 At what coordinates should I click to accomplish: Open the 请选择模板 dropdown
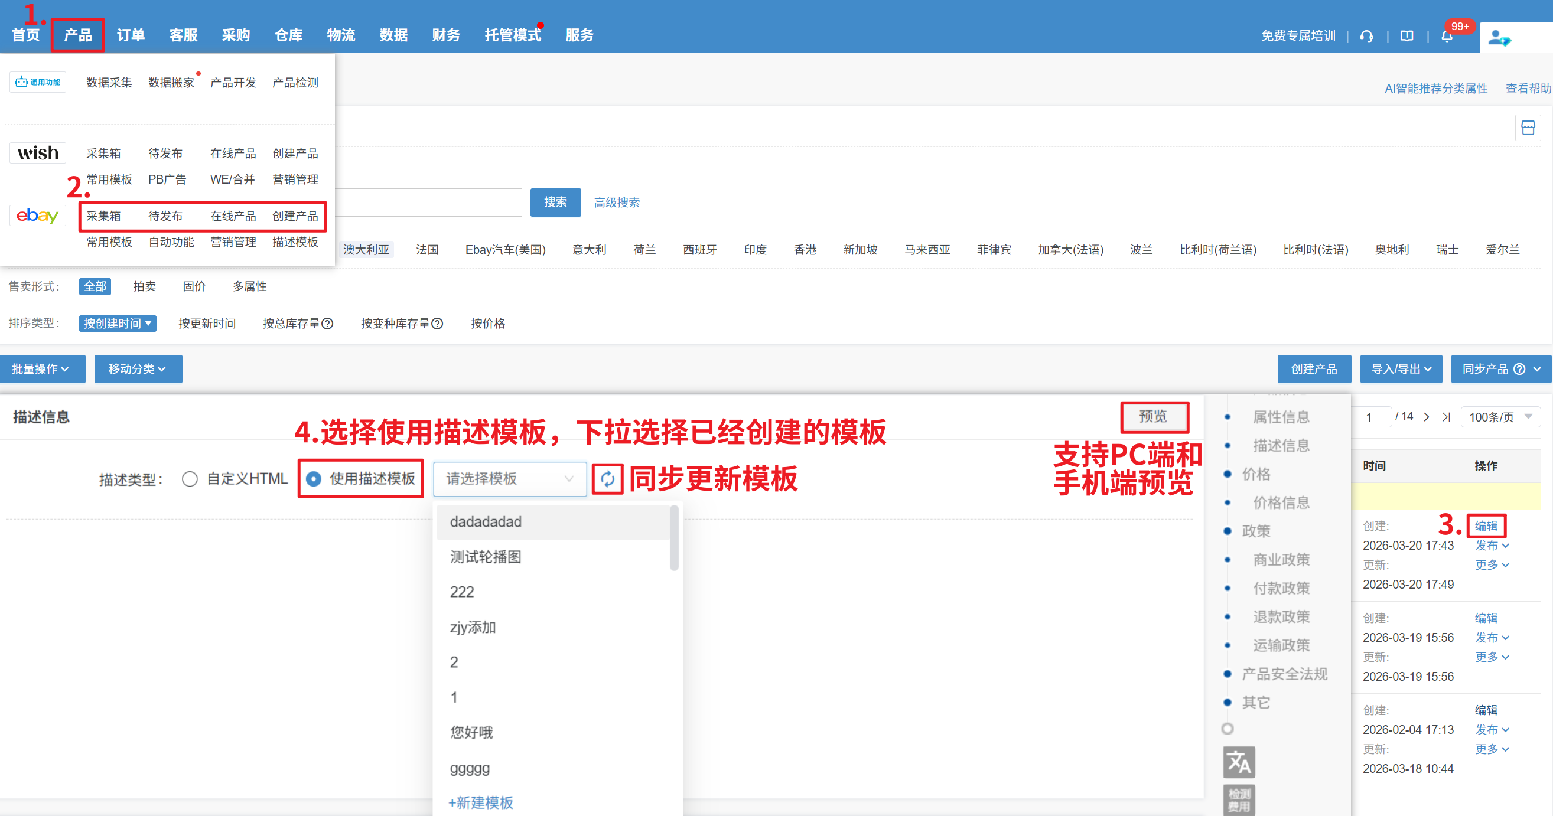coord(509,479)
